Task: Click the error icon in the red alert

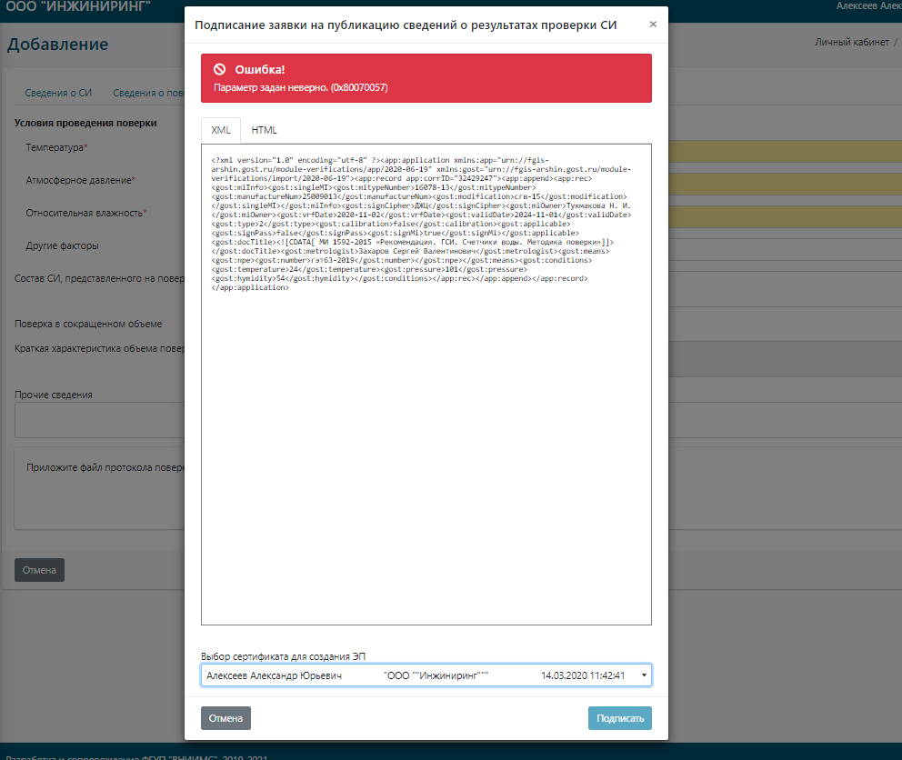Action: [219, 69]
